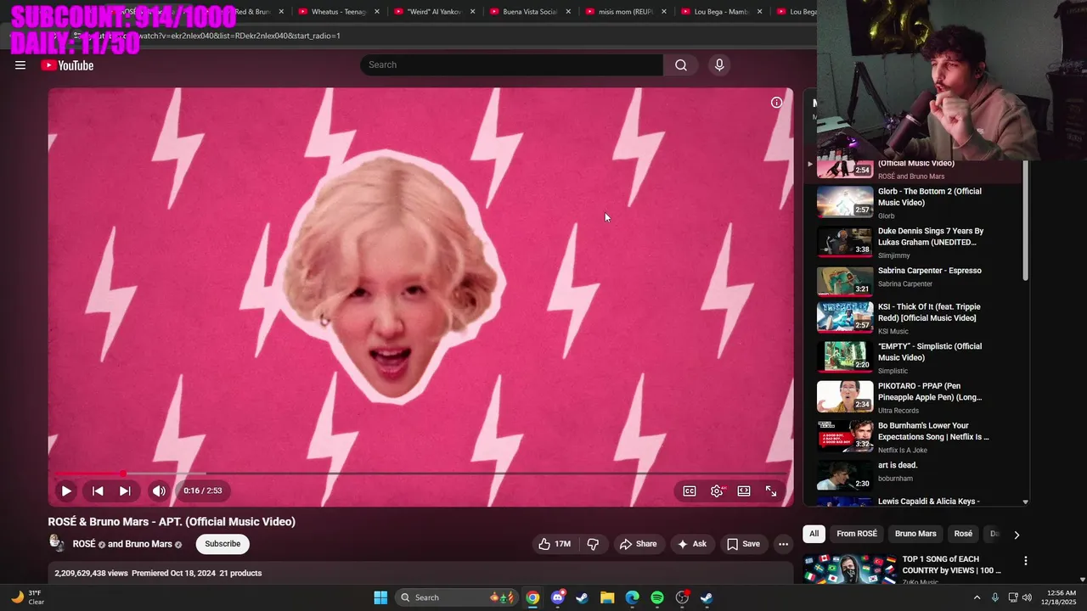Select the Rosé filter chip
The width and height of the screenshot is (1087, 611).
tap(963, 534)
